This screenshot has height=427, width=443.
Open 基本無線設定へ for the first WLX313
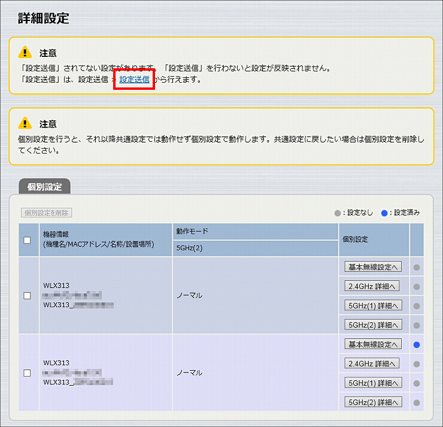tap(373, 267)
